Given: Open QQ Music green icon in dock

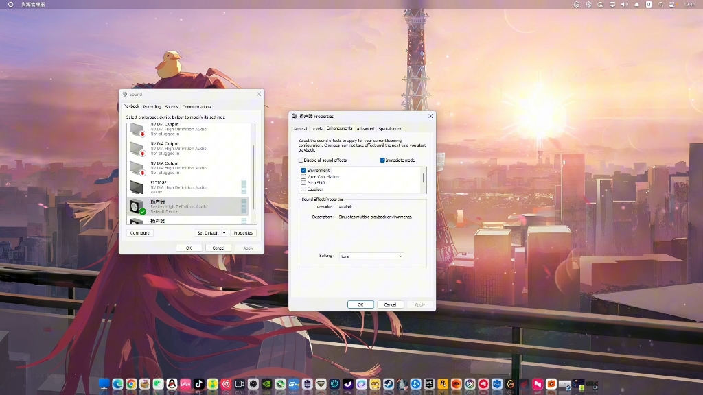Looking at the screenshot, I should tap(213, 384).
